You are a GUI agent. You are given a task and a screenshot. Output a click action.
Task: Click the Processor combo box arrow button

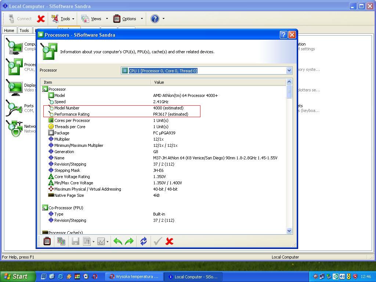(289, 70)
